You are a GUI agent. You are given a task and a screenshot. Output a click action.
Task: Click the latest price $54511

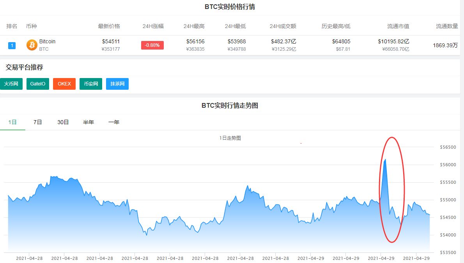[111, 41]
